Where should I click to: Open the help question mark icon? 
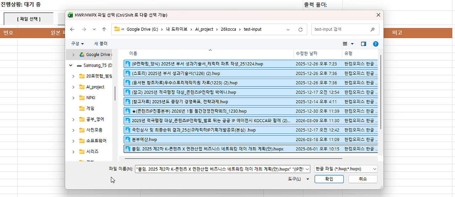point(376,44)
